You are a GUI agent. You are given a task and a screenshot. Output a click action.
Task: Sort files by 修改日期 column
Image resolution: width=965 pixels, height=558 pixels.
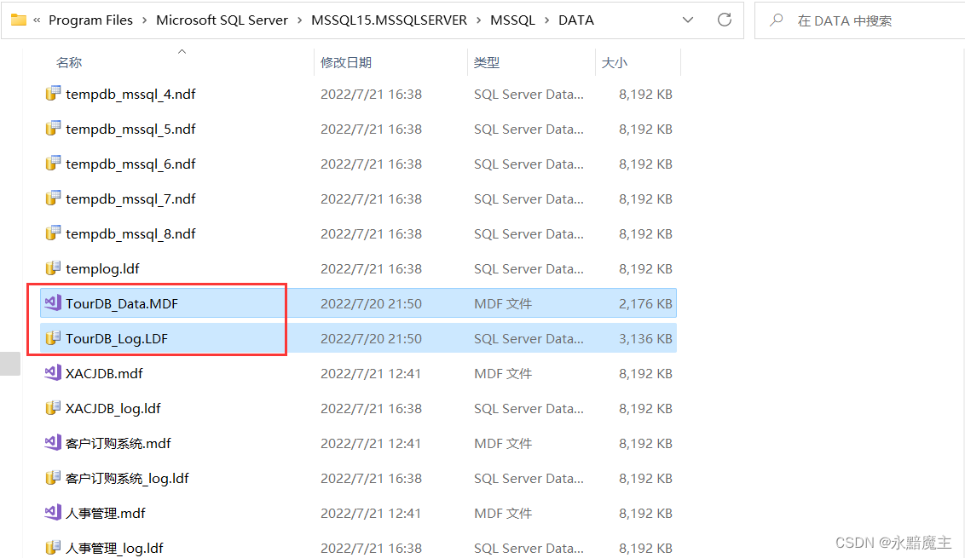point(346,62)
